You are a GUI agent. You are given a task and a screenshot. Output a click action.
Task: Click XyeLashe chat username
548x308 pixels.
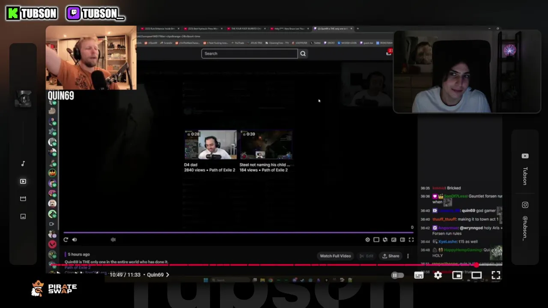(x=448, y=242)
